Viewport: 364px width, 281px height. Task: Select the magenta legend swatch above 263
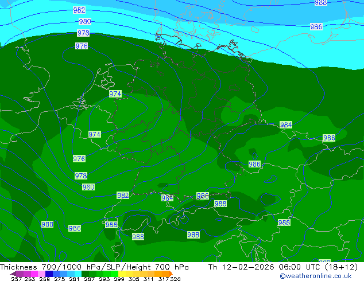(34, 274)
